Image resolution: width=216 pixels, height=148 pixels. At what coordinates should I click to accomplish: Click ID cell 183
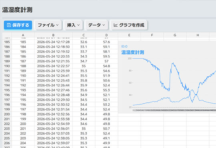pos(23,42)
